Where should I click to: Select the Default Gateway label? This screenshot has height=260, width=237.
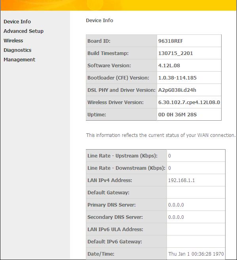tap(108, 192)
